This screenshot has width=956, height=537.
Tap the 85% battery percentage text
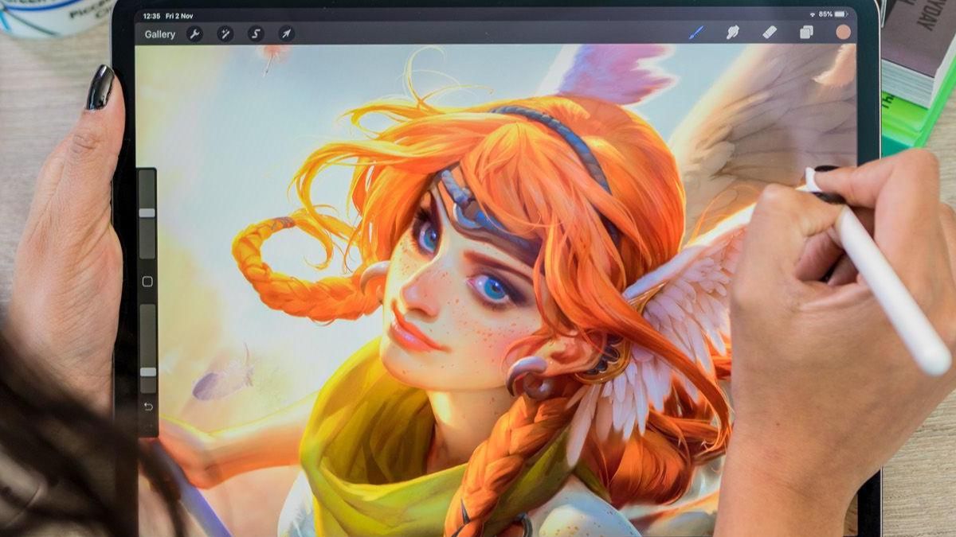pyautogui.click(x=825, y=14)
